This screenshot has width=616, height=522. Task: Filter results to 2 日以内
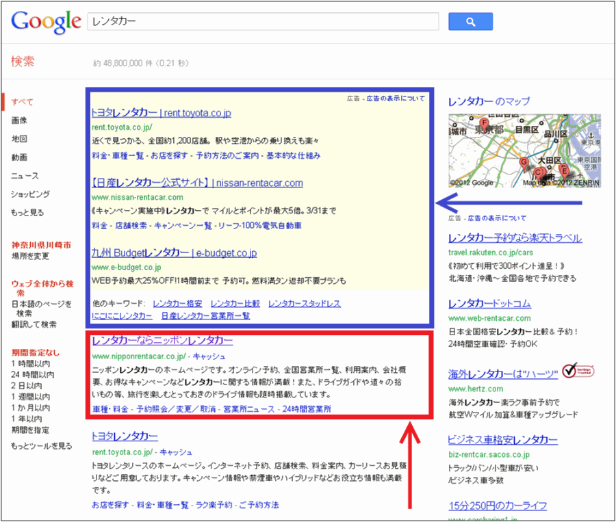[x=27, y=386]
